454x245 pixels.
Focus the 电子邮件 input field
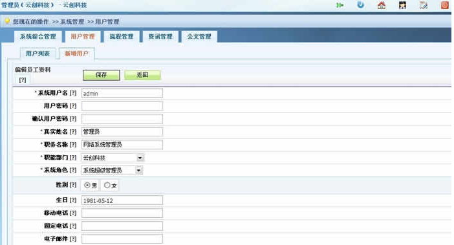click(122, 239)
